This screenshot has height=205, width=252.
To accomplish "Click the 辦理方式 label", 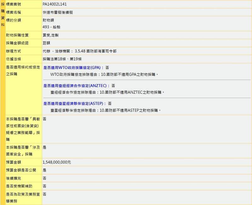I will point(14,51).
